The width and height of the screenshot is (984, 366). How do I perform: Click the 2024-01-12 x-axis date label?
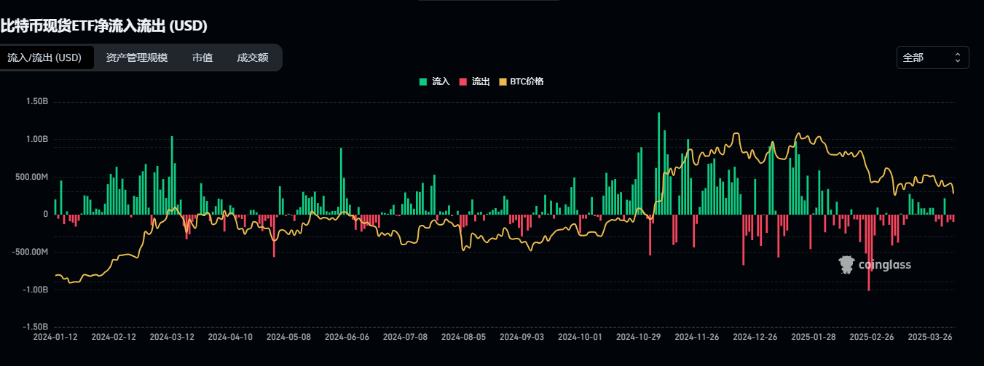click(x=55, y=338)
